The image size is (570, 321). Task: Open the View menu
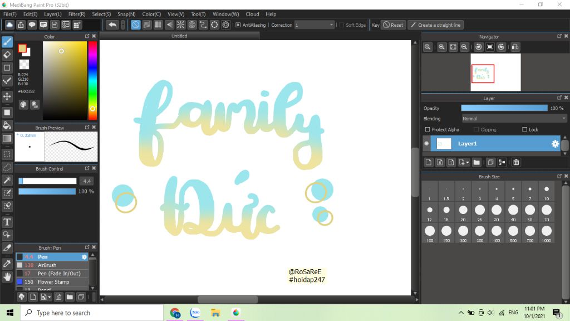point(176,14)
